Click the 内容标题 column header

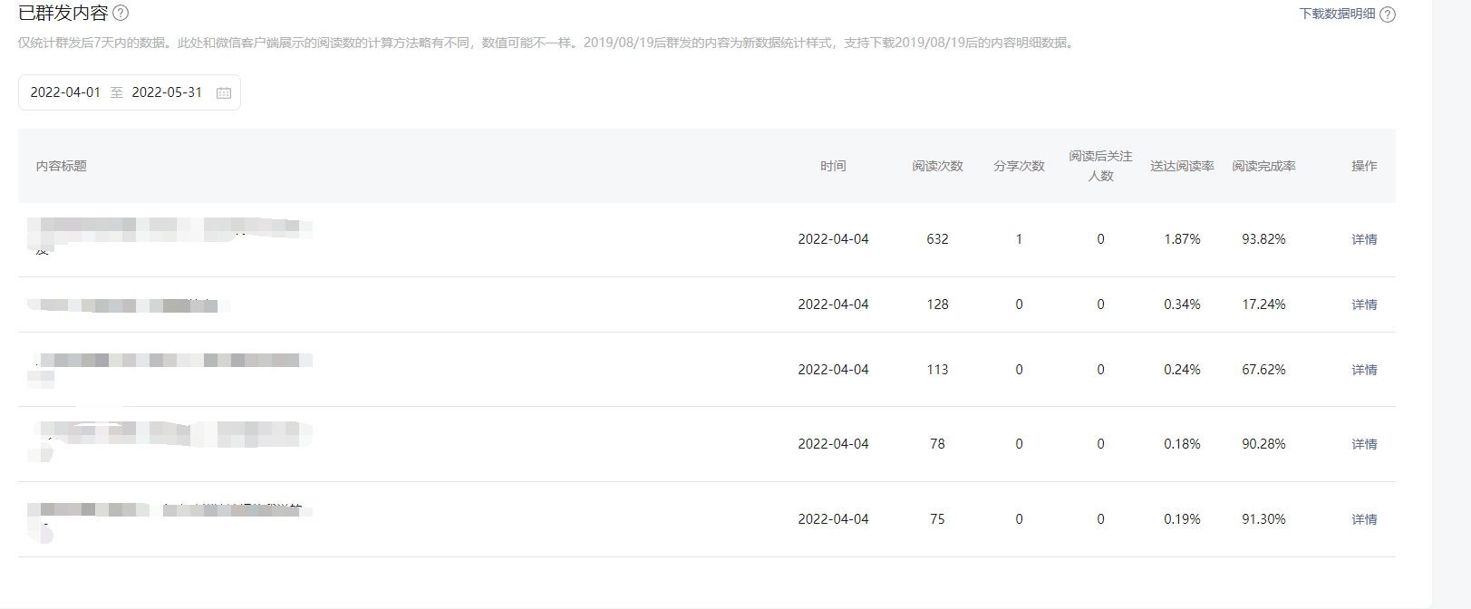[x=62, y=166]
